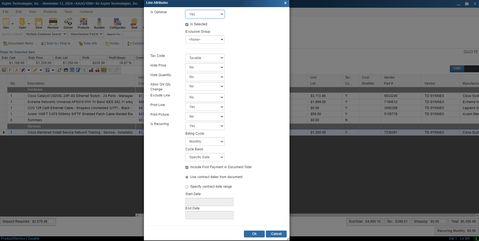Open the Tools menu

click(68, 12)
